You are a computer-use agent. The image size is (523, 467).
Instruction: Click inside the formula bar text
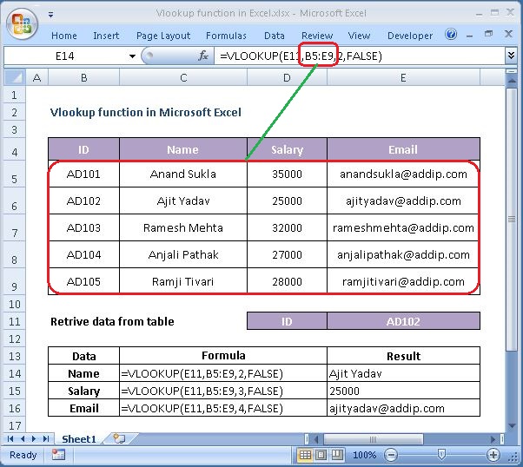pos(360,56)
